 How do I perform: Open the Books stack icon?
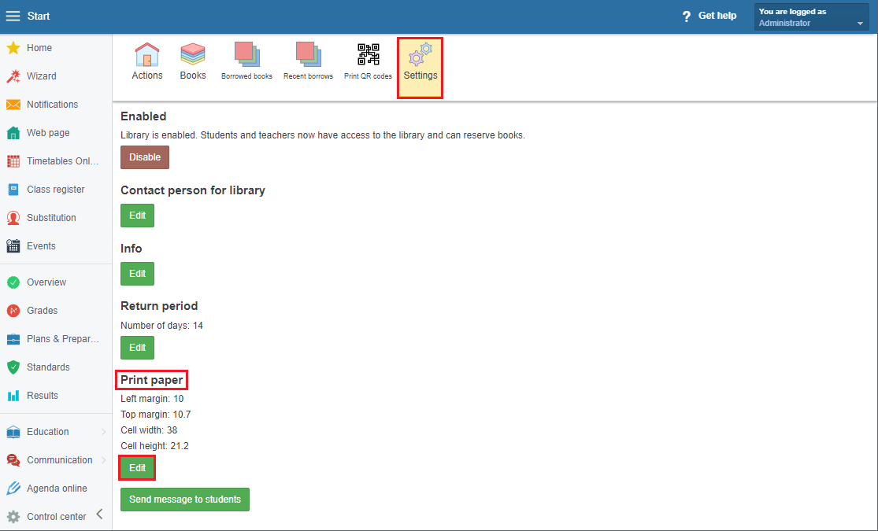click(x=193, y=55)
